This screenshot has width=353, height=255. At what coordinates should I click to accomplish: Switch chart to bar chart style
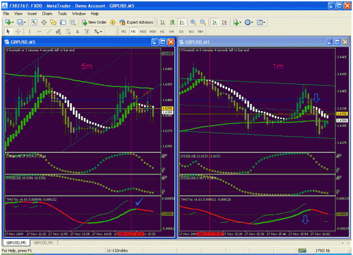pyautogui.click(x=163, y=22)
